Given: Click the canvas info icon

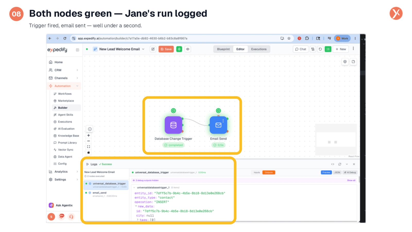Looking at the screenshot, I should pyautogui.click(x=90, y=129).
